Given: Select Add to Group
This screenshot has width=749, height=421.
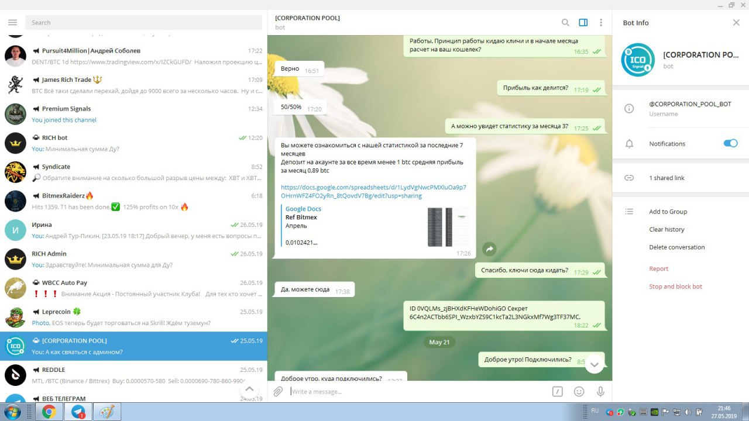Looking at the screenshot, I should tap(668, 212).
